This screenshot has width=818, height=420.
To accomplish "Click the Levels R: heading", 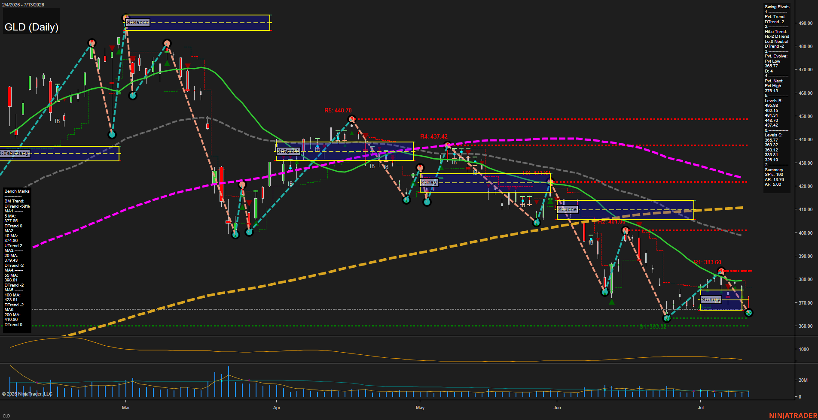I will [774, 101].
